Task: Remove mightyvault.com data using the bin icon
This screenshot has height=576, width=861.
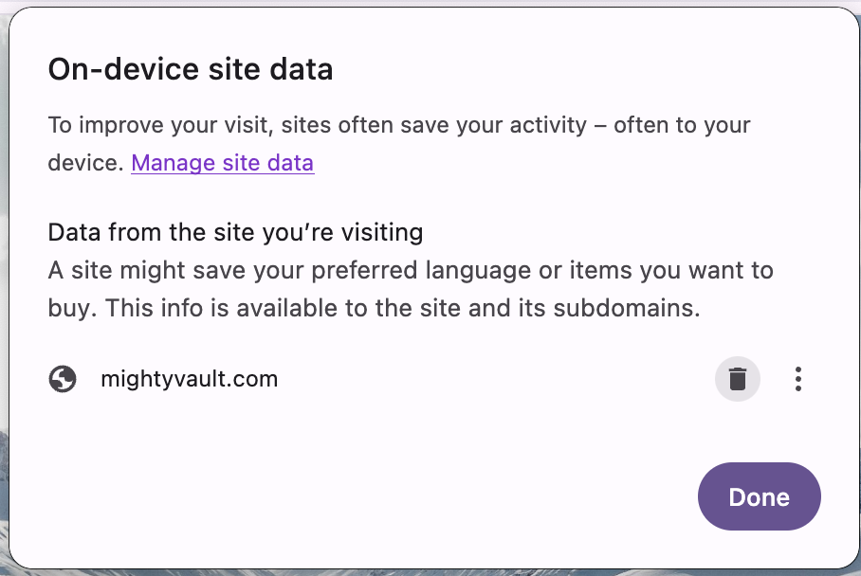Action: 737,379
